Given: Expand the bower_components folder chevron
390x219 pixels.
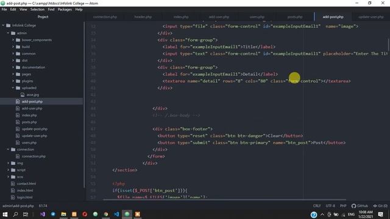Looking at the screenshot, I should [x=13, y=40].
